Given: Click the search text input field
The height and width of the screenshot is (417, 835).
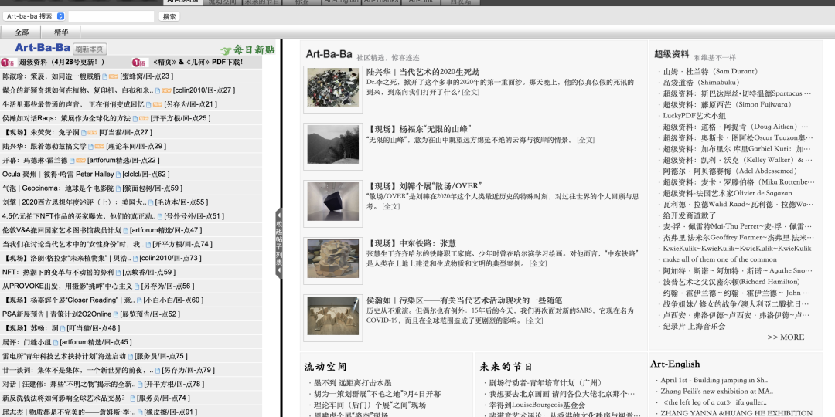Looking at the screenshot, I should pyautogui.click(x=111, y=15).
